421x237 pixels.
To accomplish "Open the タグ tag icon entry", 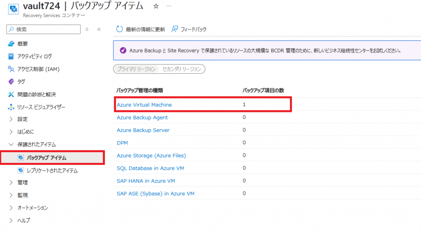I will [11, 82].
